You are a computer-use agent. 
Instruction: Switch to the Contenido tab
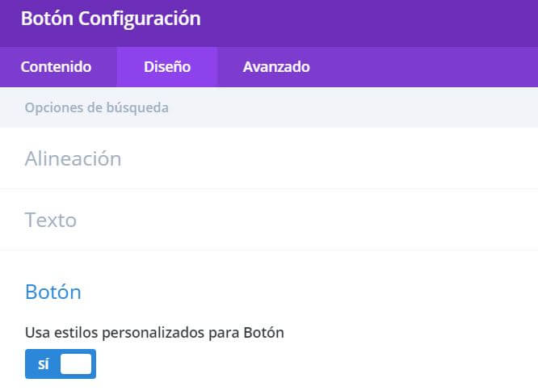[x=56, y=67]
